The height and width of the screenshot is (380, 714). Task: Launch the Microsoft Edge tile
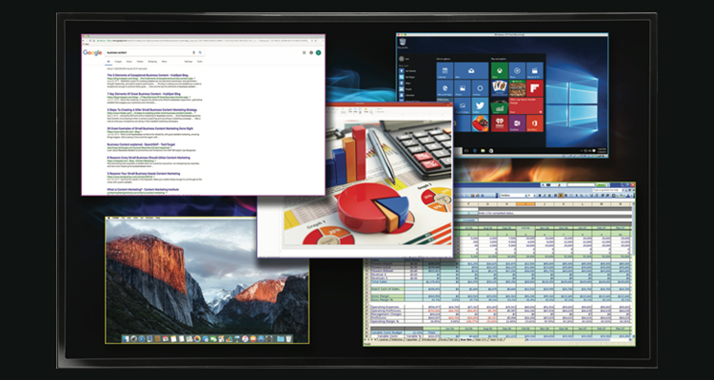click(x=445, y=88)
